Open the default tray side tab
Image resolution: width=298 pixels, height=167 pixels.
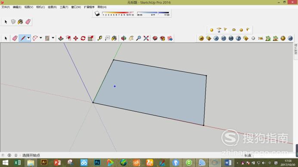[x=296, y=49]
